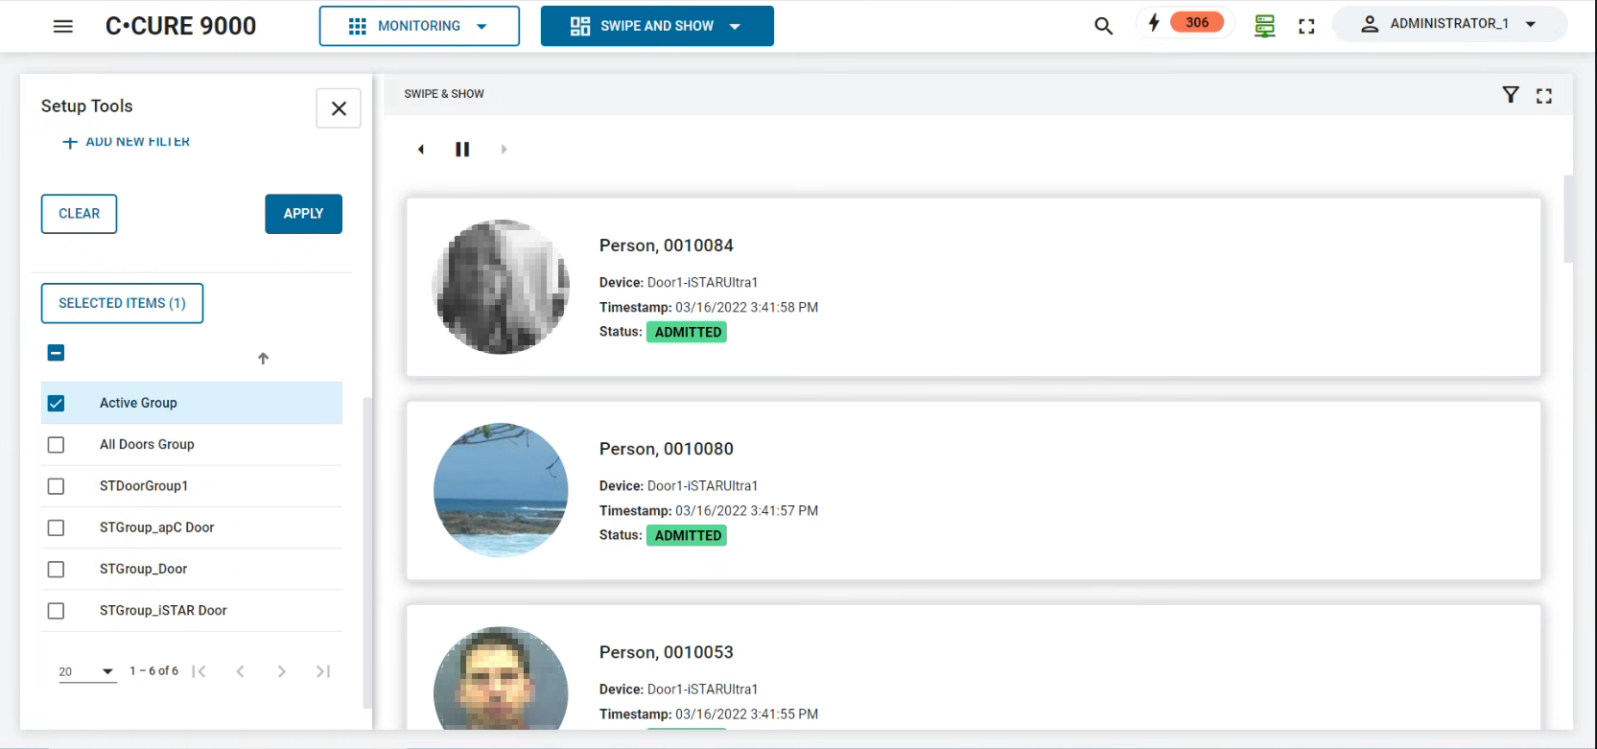This screenshot has width=1597, height=749.
Task: Open the hamburger navigation menu
Action: coord(63,26)
